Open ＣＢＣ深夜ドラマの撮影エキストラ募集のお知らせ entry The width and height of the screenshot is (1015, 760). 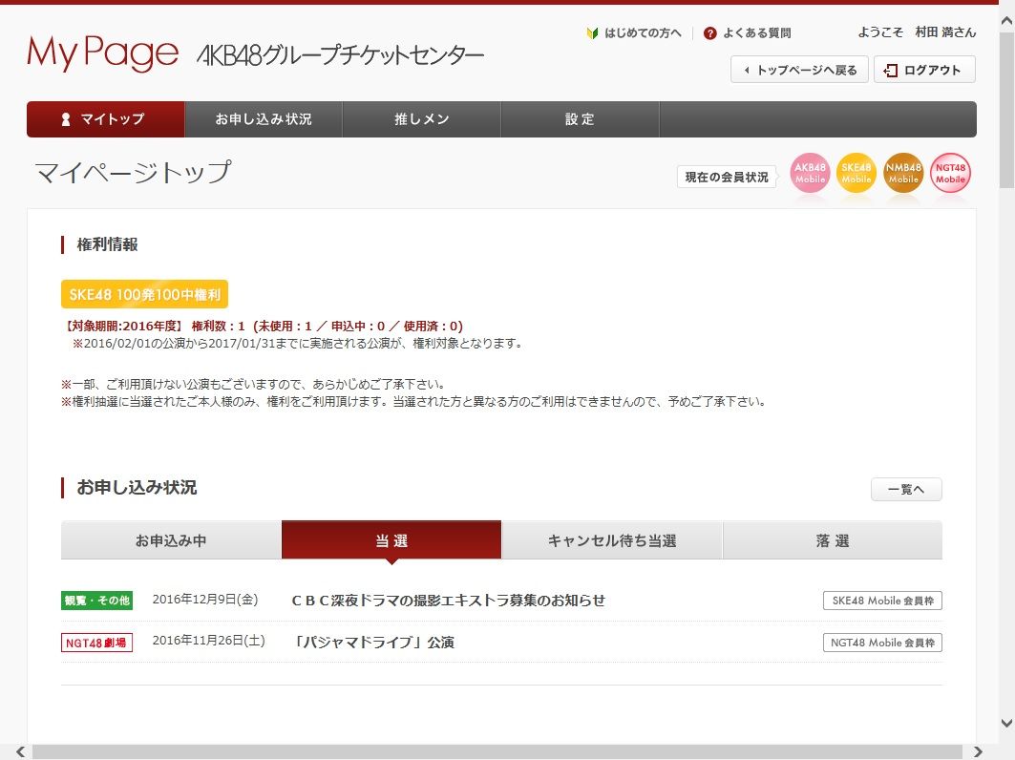(449, 601)
